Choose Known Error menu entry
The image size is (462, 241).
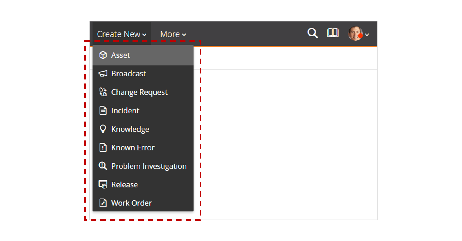click(143, 147)
